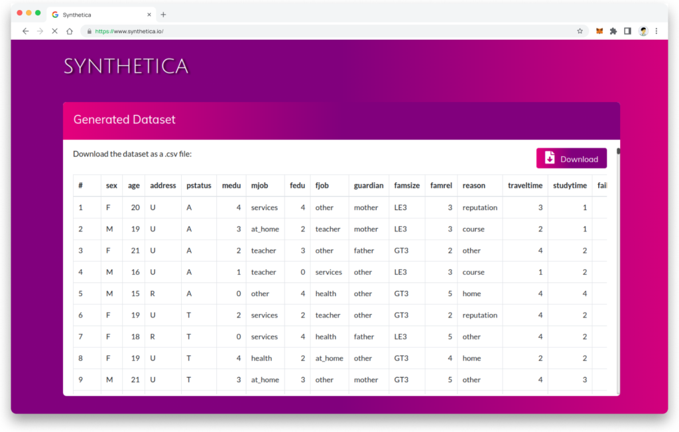Screen dimensions: 679x432
Task: Click the SYNTHETICA logo heading
Action: [x=126, y=66]
